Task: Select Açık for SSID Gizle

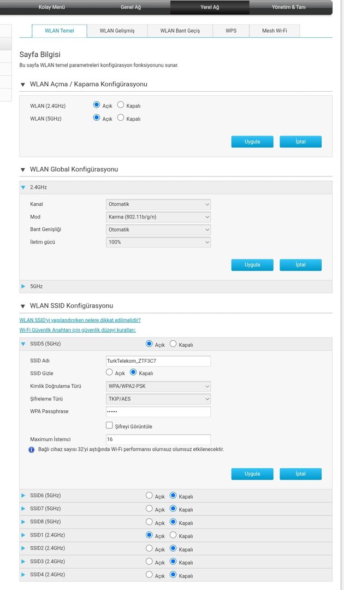Action: [109, 373]
